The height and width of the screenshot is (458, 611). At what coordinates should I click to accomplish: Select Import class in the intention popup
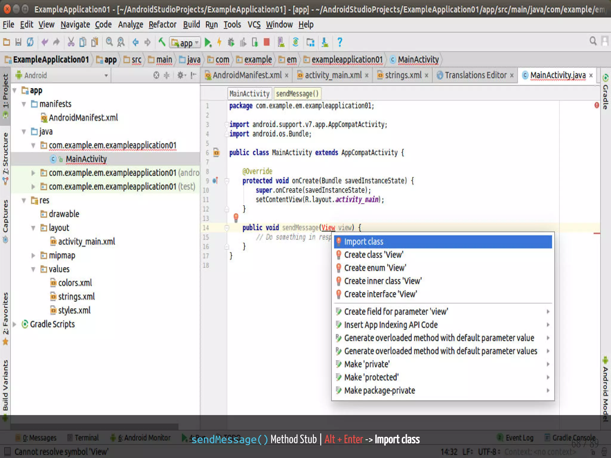click(x=443, y=242)
